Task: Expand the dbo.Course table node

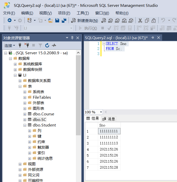Action: point(25,114)
